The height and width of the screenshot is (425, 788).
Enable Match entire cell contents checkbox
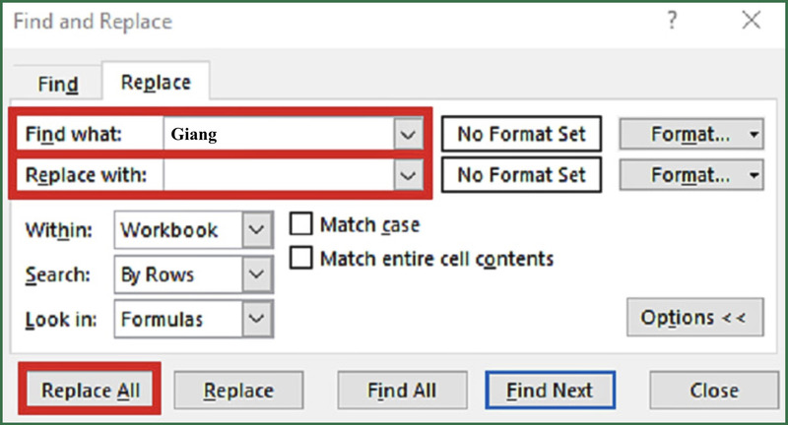[301, 259]
